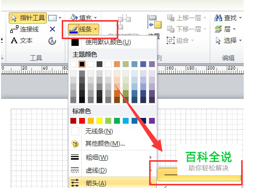Image resolution: width=254 pixels, height=188 pixels.
Task: Click the arrows icon beside 箭头
Action: pyautogui.click(x=75, y=183)
